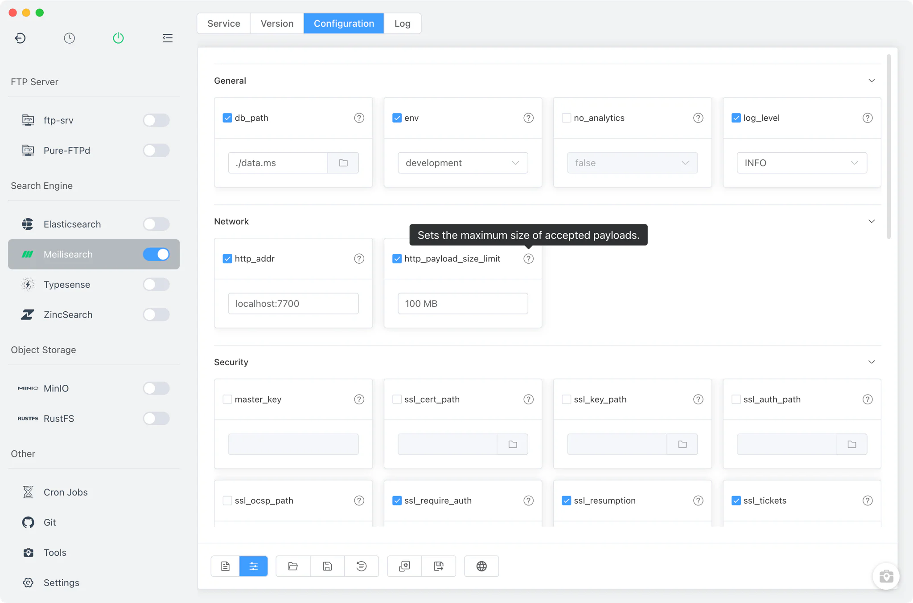
Task: Click the save disk toolbar icon
Action: point(327,566)
